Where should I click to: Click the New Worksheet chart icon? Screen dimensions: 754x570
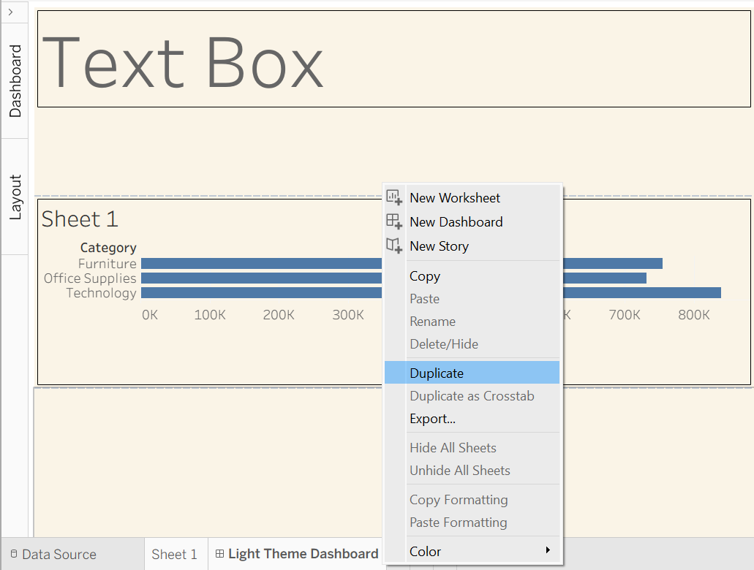click(x=394, y=197)
